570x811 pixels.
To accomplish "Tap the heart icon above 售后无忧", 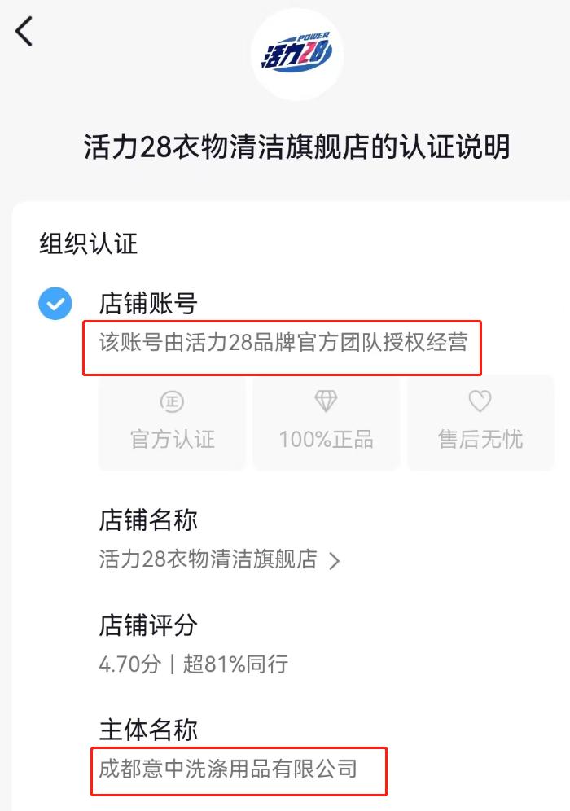I will pyautogui.click(x=480, y=401).
